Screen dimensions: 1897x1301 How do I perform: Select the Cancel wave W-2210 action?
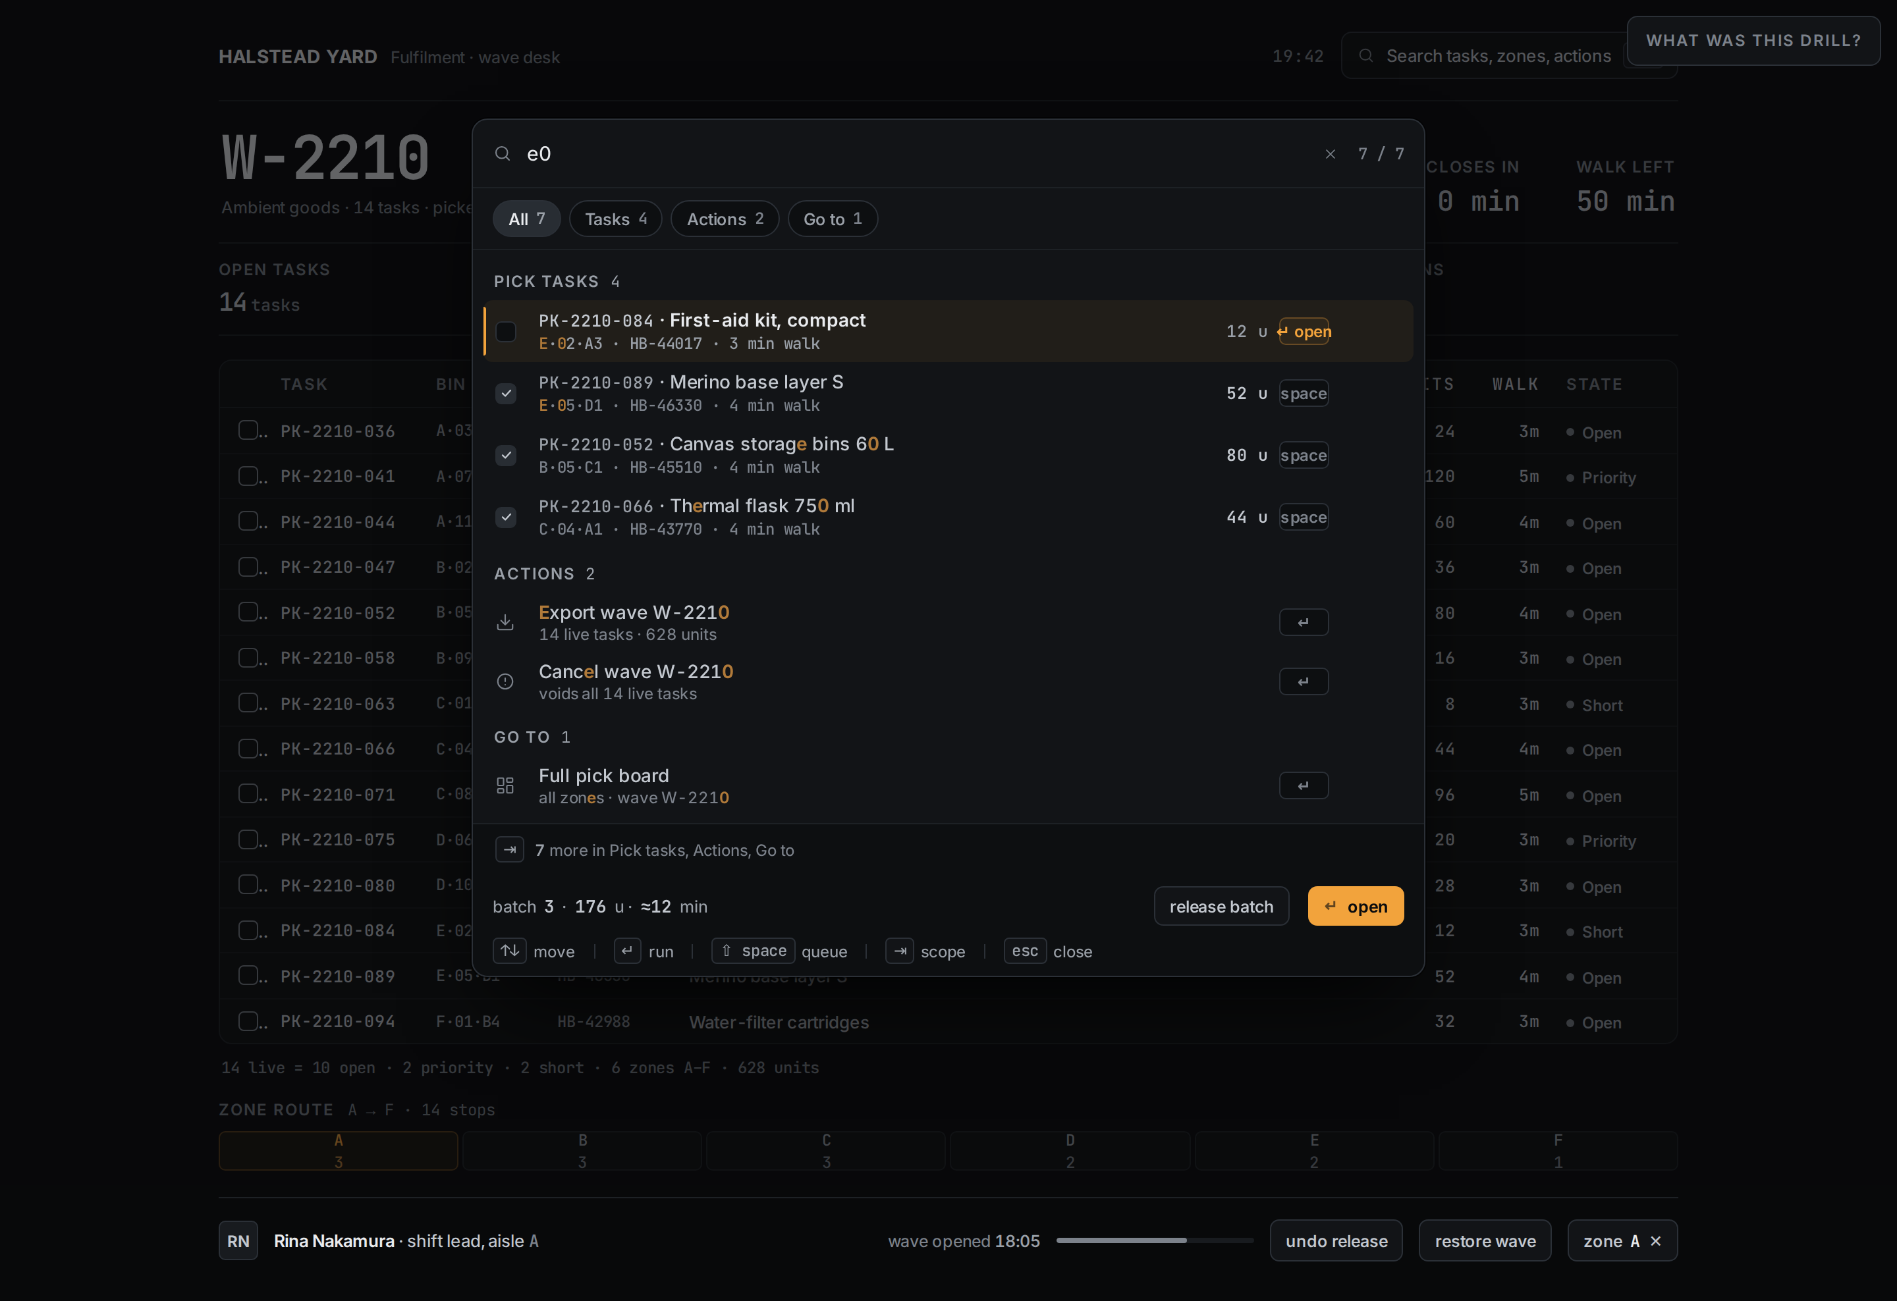click(949, 682)
